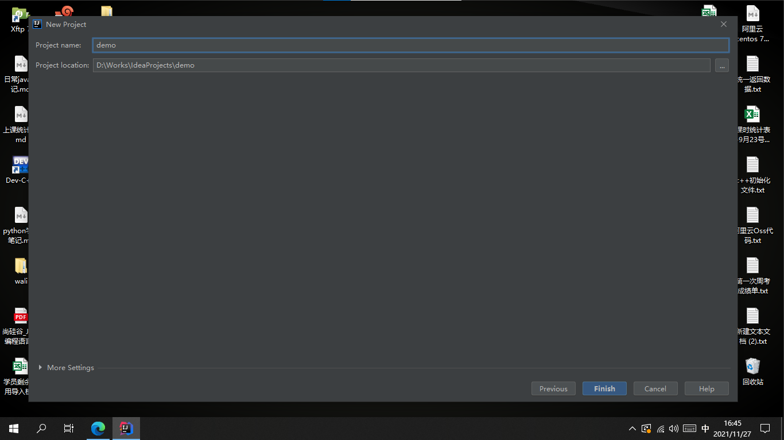This screenshot has width=784, height=440.
Task: Click the IntelliJ logo in dialog title bar
Action: tap(37, 24)
